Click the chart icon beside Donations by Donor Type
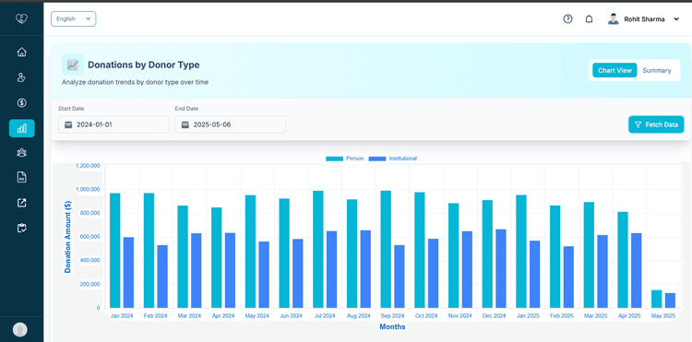 pos(73,65)
